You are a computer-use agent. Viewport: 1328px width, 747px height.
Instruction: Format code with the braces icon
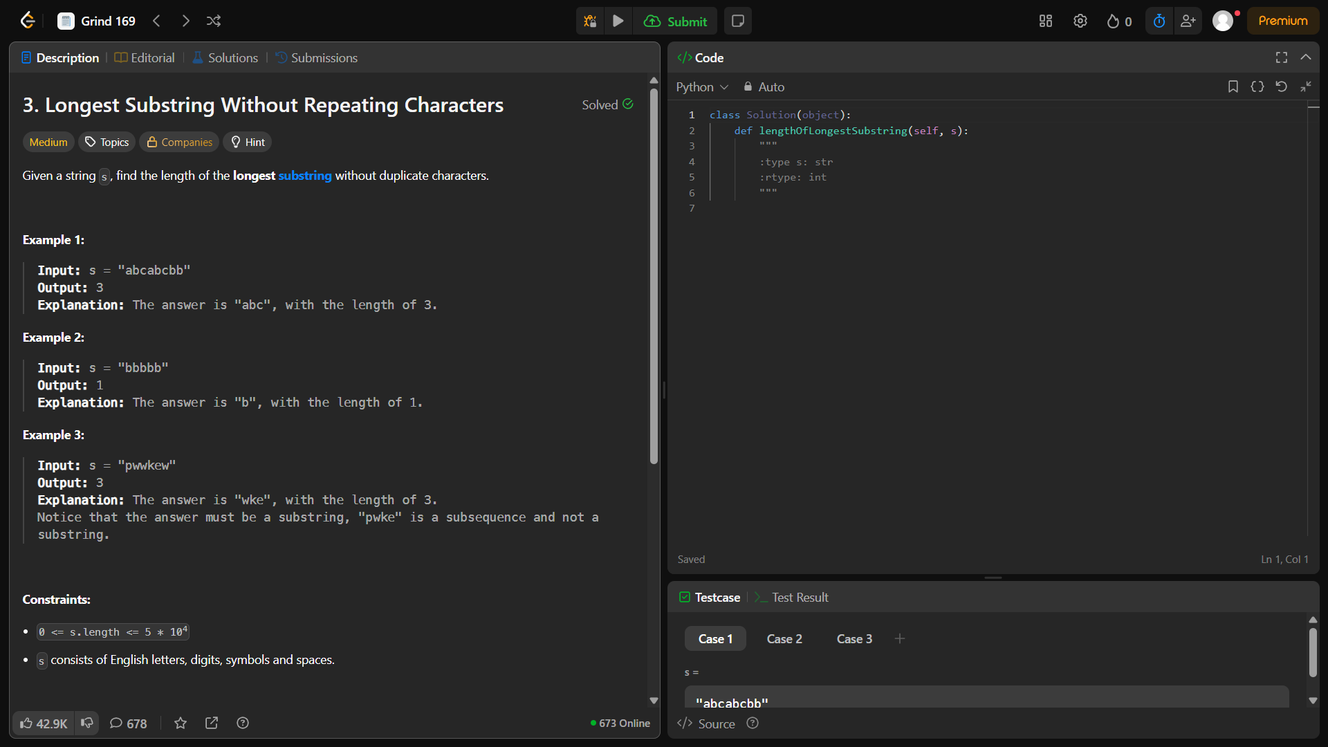(1257, 86)
